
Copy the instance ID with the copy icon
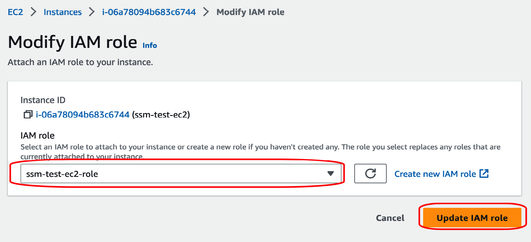(x=28, y=114)
